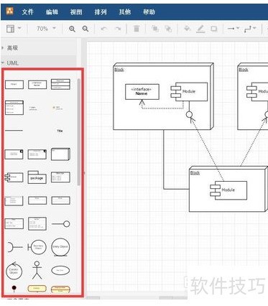Click the delete trash can icon
The height and width of the screenshot is (306, 268).
tap(137, 29)
